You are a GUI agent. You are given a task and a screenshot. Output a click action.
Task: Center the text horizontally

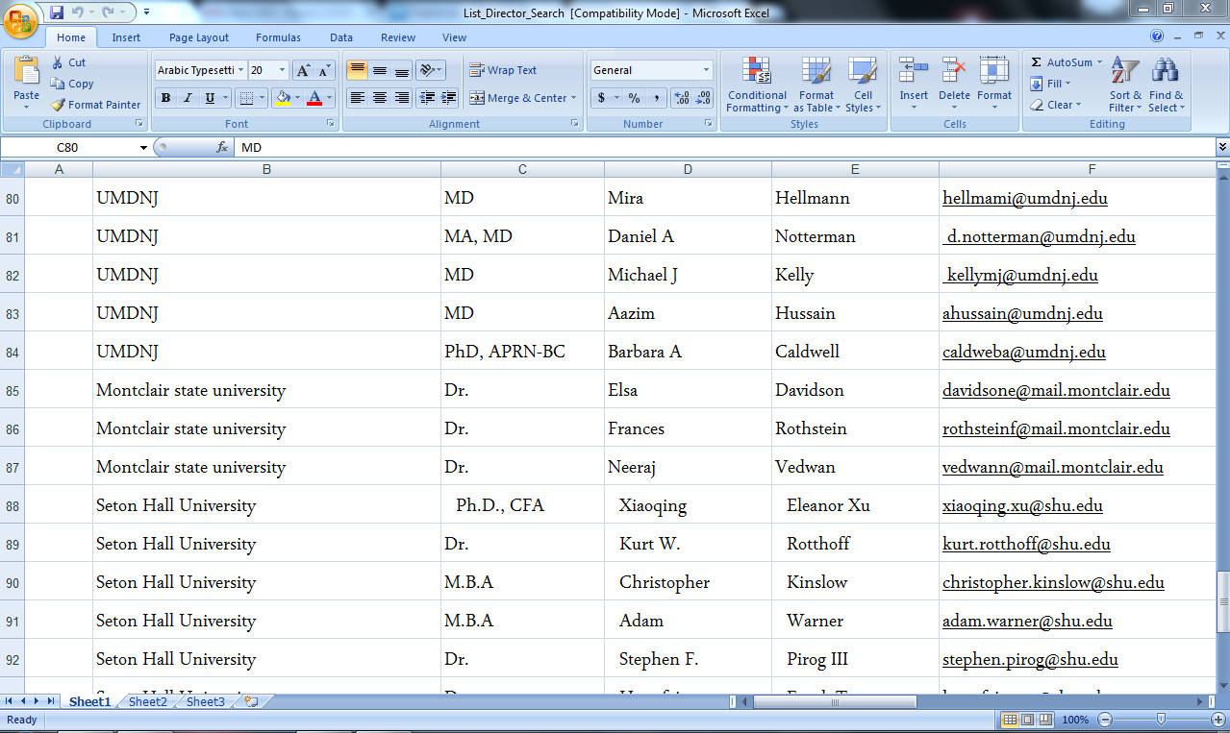[x=380, y=98]
